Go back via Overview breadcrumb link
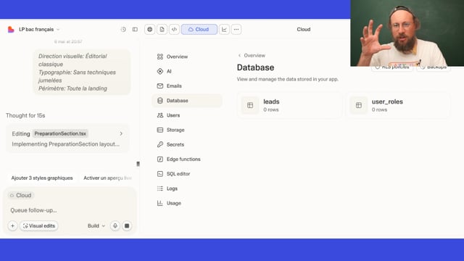 coord(252,55)
